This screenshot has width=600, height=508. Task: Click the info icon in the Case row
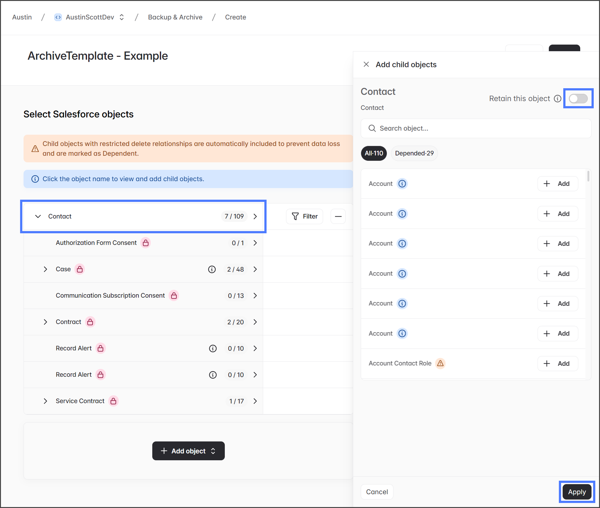tap(212, 269)
